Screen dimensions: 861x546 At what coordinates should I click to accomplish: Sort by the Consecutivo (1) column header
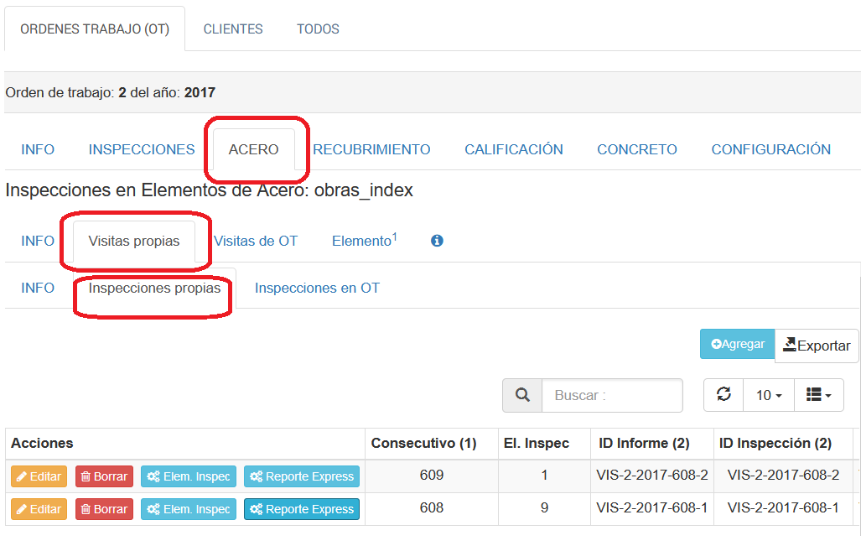[423, 443]
